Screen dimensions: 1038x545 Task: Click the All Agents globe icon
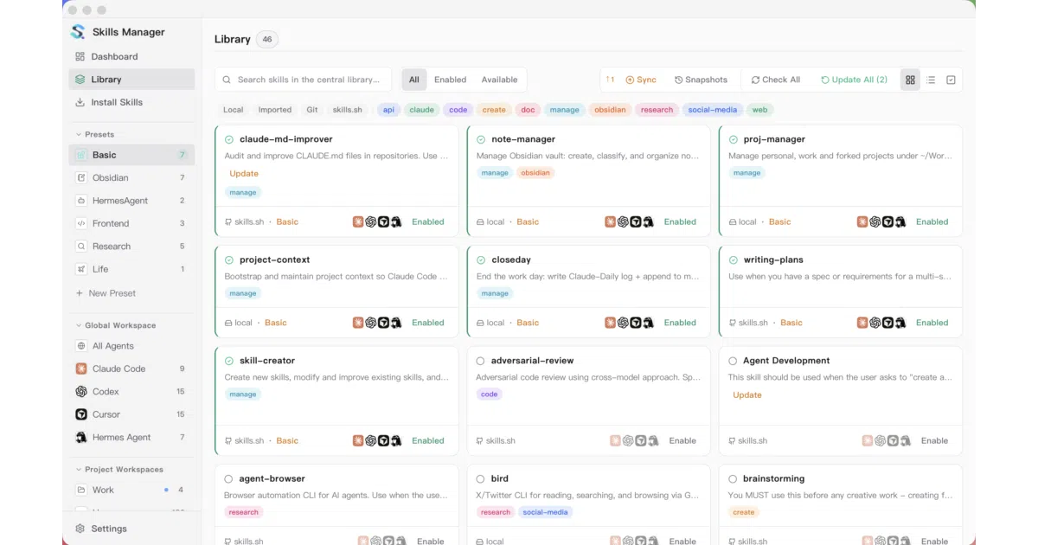(x=81, y=346)
